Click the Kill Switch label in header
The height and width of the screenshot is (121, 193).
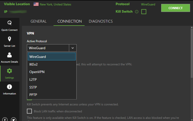124,11
